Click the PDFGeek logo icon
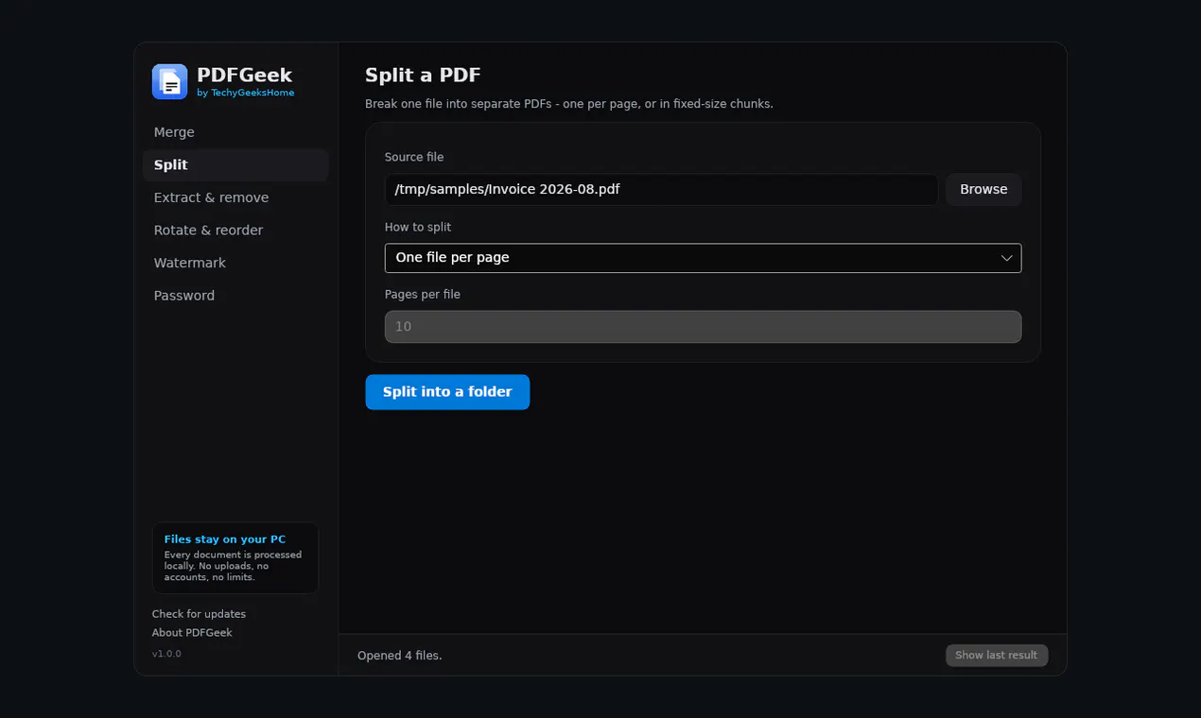This screenshot has height=718, width=1201. 170,82
